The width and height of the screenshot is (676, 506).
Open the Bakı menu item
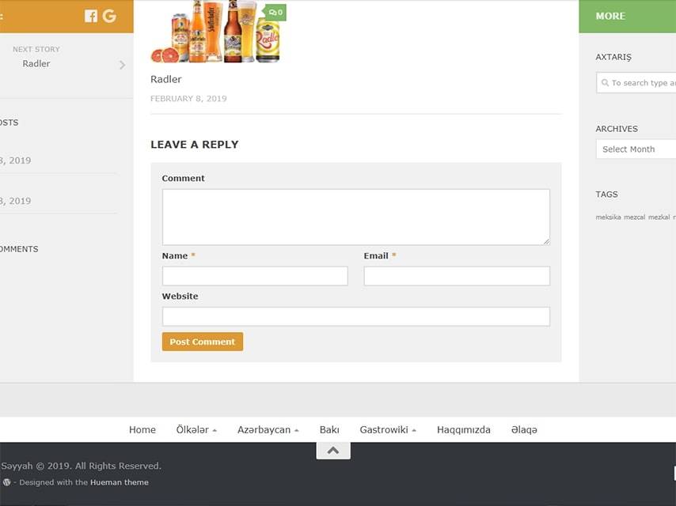click(329, 430)
